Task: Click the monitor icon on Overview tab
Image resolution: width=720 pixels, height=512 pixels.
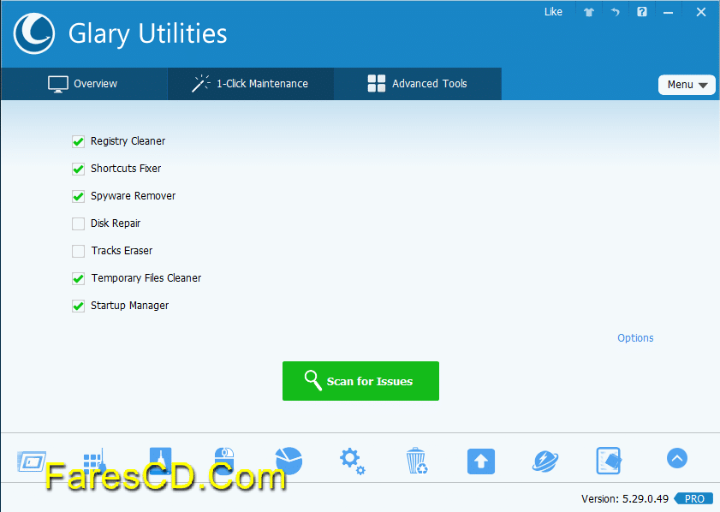Action: point(58,85)
